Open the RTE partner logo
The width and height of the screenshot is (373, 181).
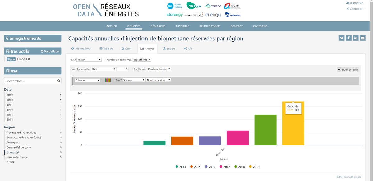175,6
